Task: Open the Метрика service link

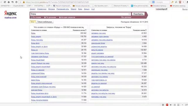Action: [51, 9]
